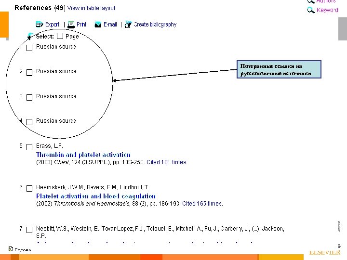Viewport: 347px width, 260px height.
Task: Check the box for reference 2 Russian source
Action: [29, 73]
